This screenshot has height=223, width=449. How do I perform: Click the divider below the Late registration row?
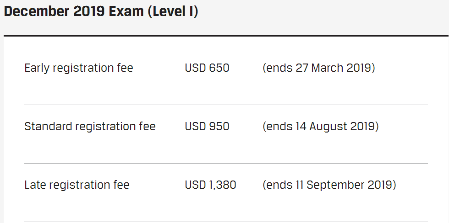pos(226,222)
